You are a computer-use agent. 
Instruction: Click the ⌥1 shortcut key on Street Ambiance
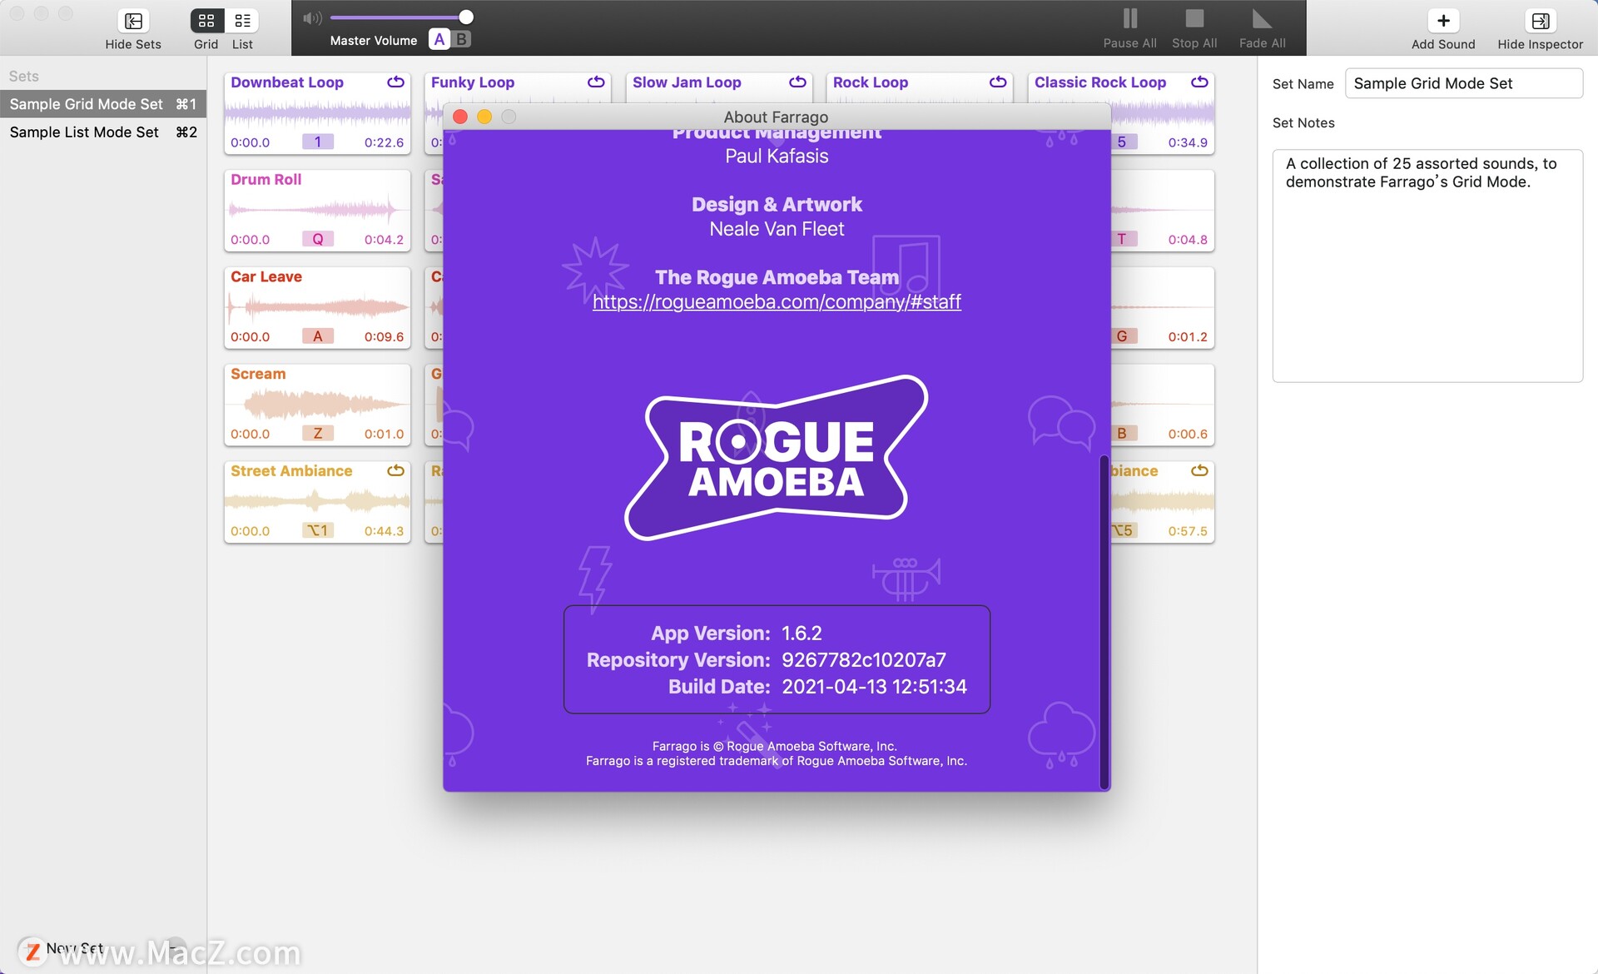pyautogui.click(x=318, y=530)
